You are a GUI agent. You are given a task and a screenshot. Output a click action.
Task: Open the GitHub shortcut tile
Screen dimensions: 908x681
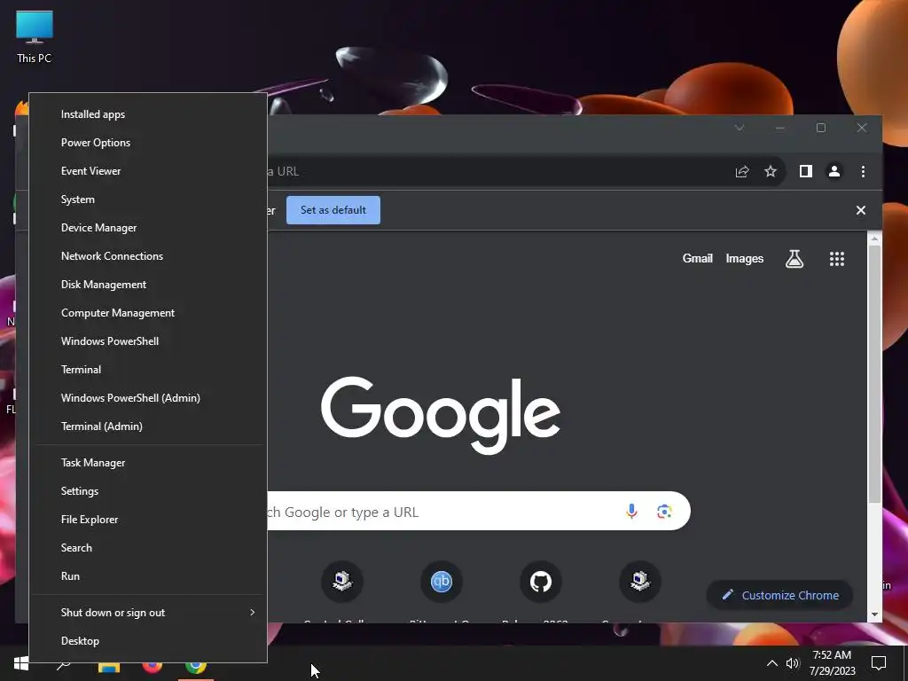click(x=540, y=582)
